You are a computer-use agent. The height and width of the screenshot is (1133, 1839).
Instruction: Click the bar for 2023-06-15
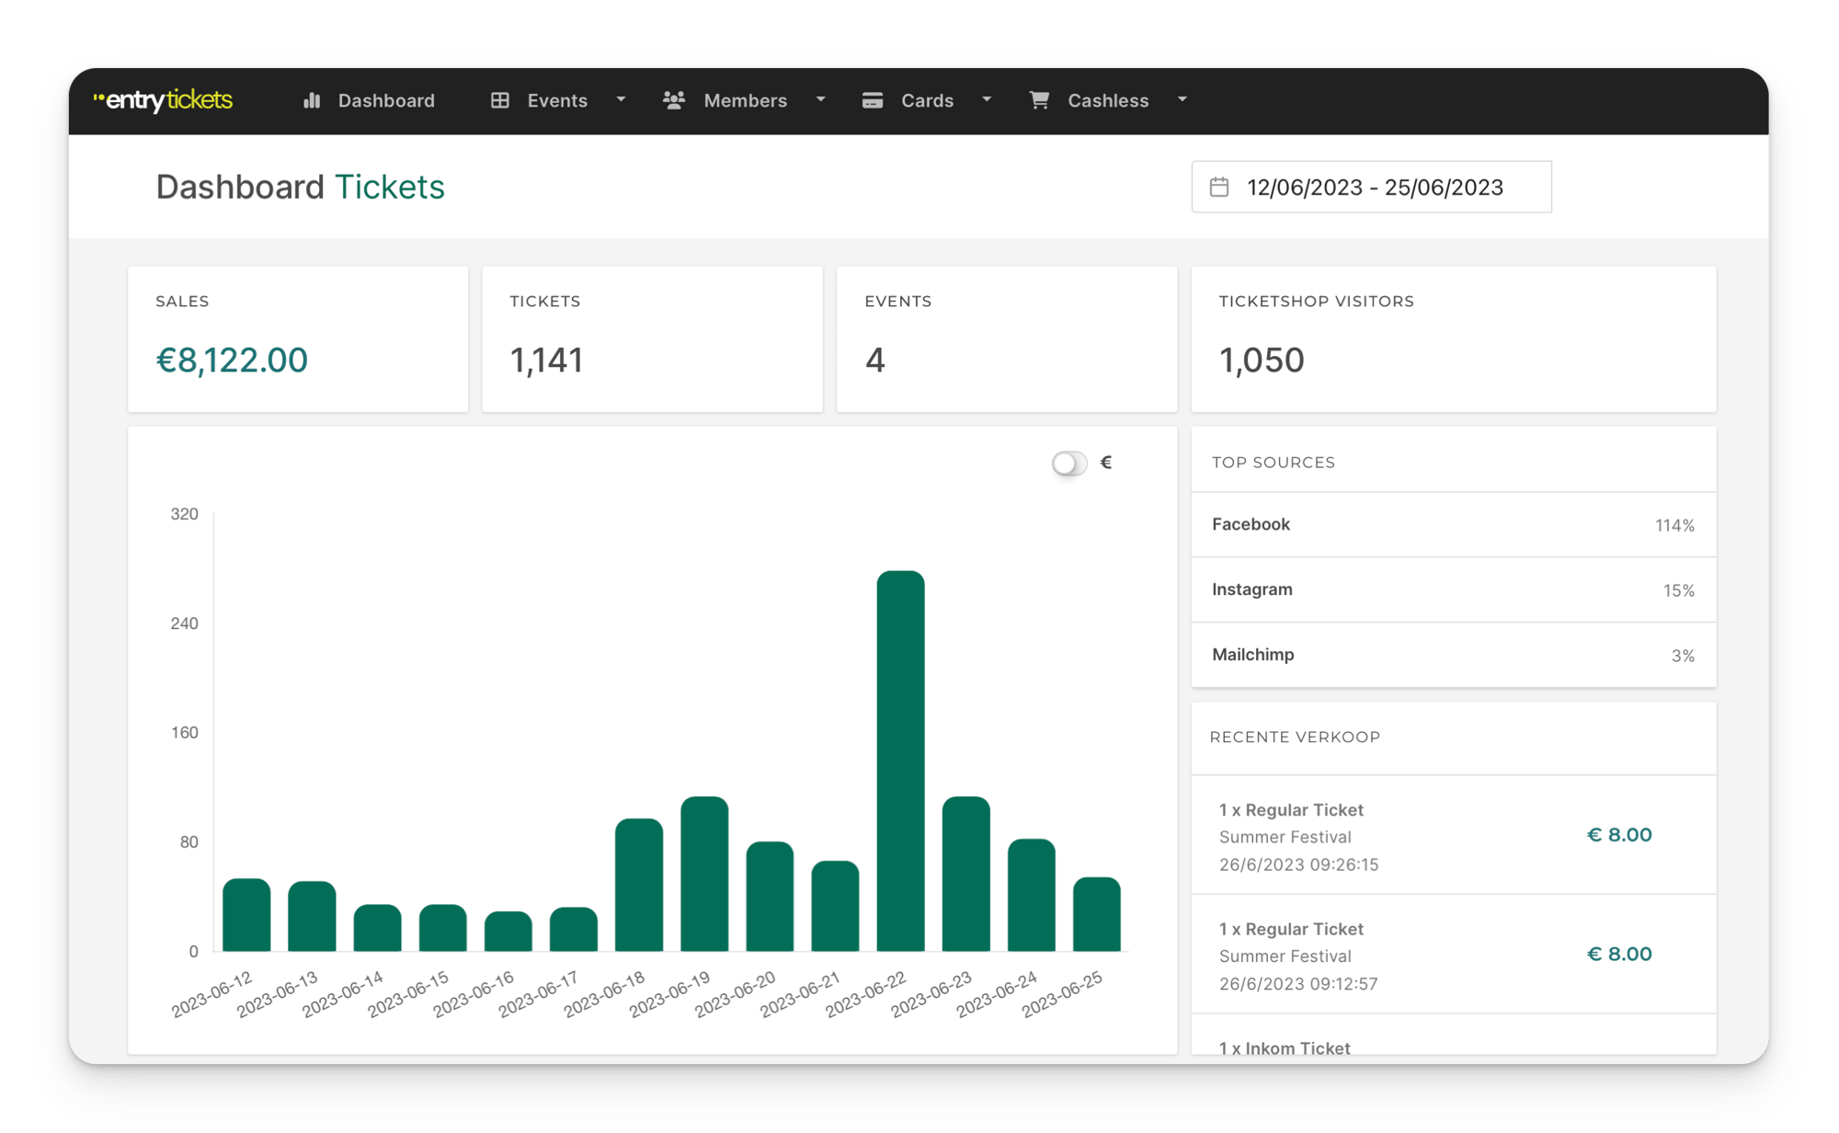point(443,928)
